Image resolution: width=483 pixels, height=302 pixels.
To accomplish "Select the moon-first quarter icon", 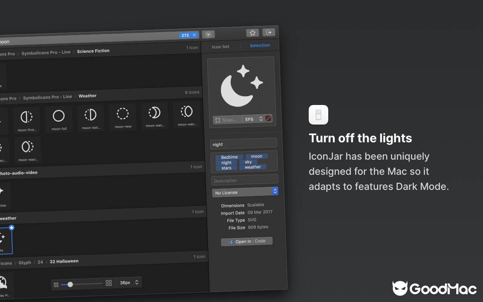I will 27,117.
